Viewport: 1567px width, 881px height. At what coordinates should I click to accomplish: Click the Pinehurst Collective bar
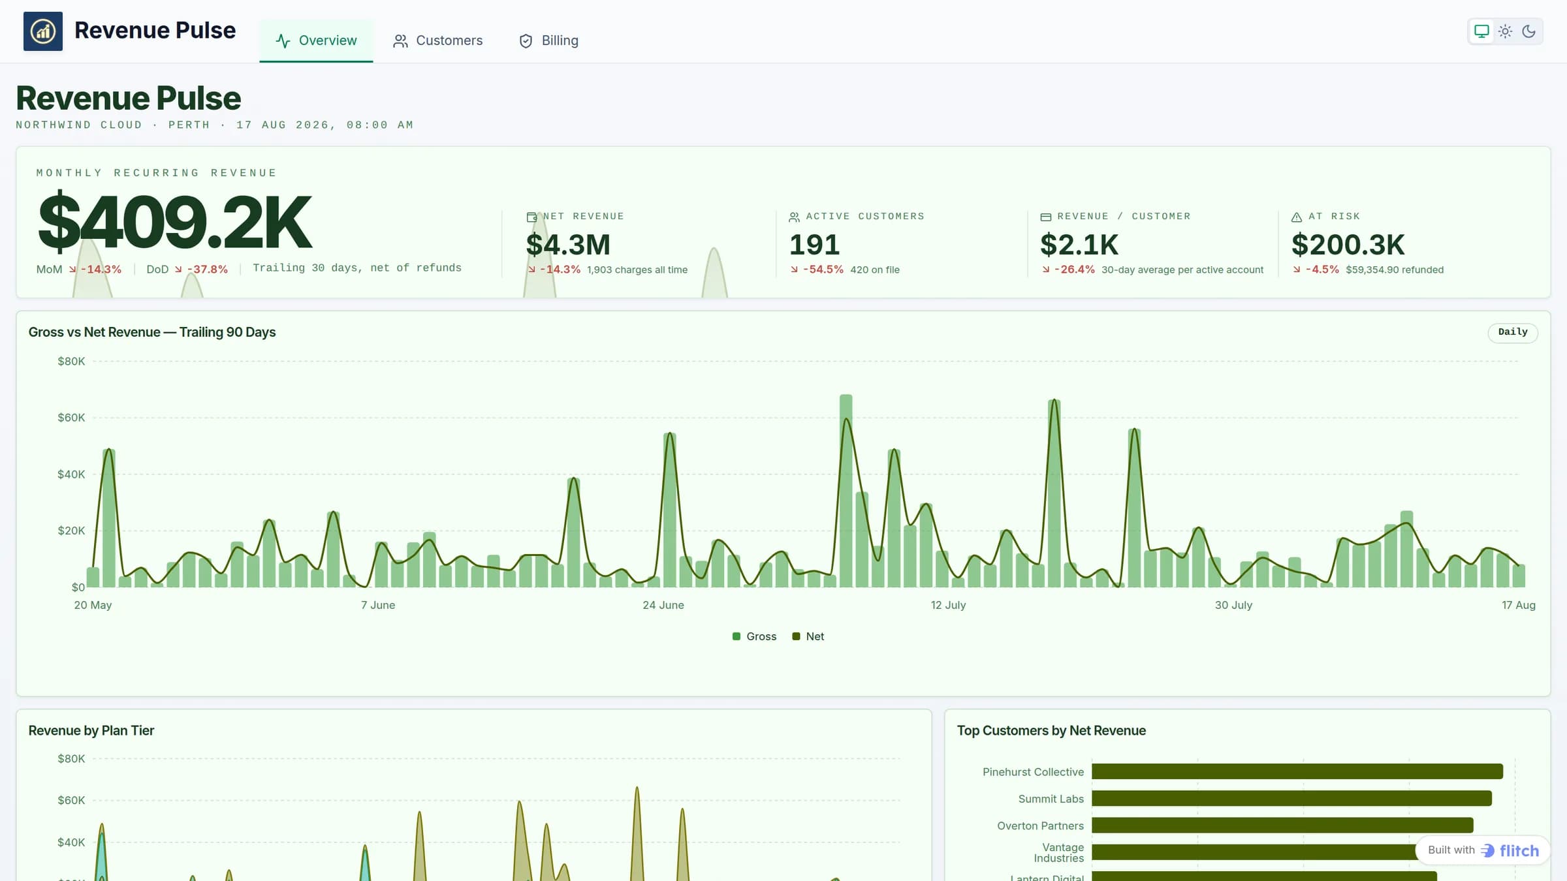[1297, 771]
